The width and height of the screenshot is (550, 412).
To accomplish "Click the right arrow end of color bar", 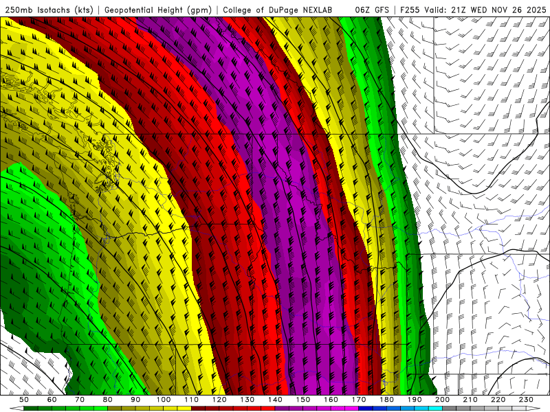I will (x=533, y=409).
